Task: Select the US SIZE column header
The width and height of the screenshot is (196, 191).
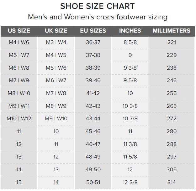Action: point(19,31)
